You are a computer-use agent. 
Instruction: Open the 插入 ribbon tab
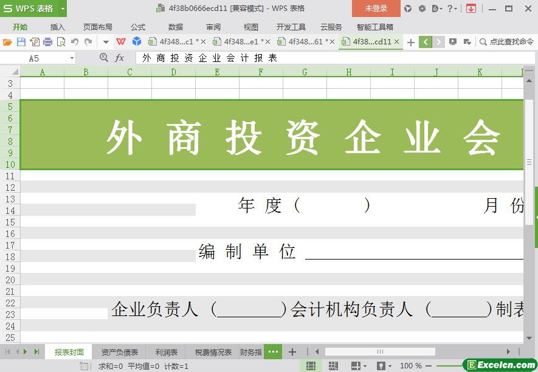point(58,27)
